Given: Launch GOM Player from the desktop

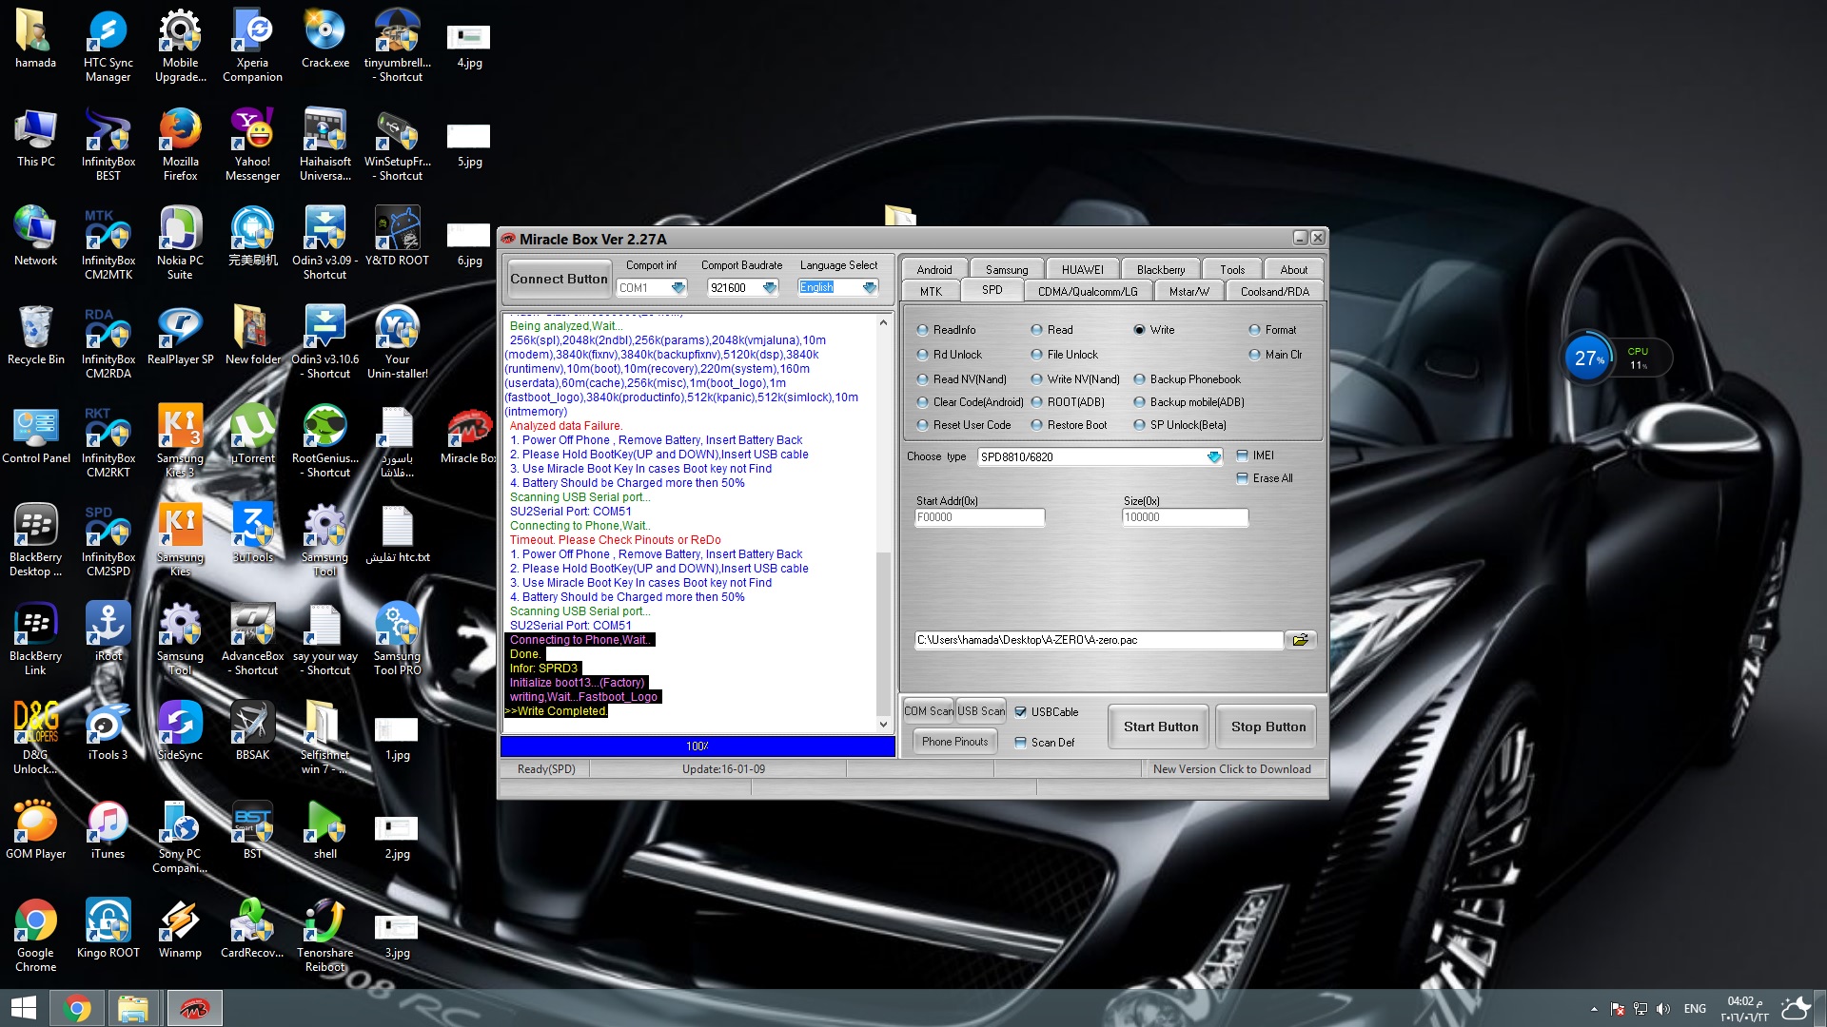Looking at the screenshot, I should (35, 830).
